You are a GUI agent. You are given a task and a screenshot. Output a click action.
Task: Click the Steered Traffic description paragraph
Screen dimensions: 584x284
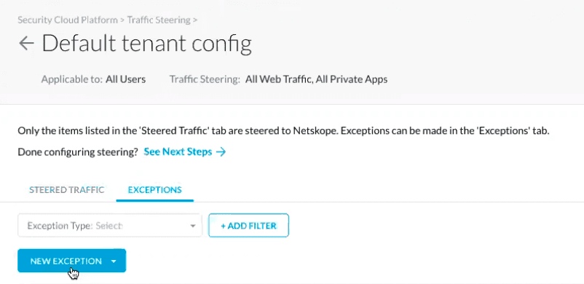[283, 132]
